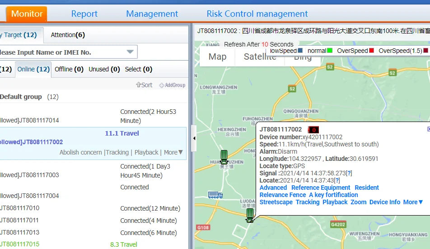430x249 pixels.
Task: Click the Streetscape link in popup
Action: 276,202
